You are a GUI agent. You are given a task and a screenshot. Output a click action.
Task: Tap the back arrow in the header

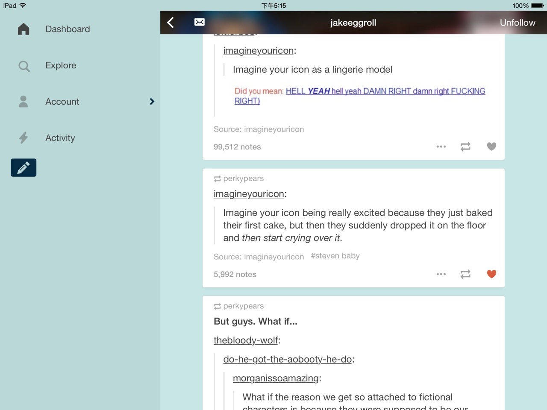point(171,23)
